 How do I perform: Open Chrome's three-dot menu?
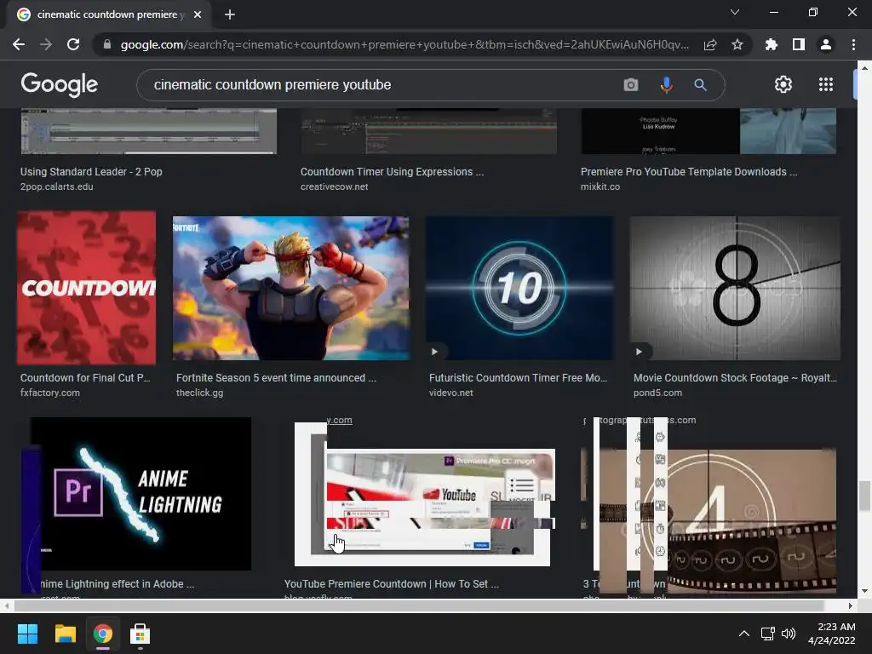(x=853, y=44)
